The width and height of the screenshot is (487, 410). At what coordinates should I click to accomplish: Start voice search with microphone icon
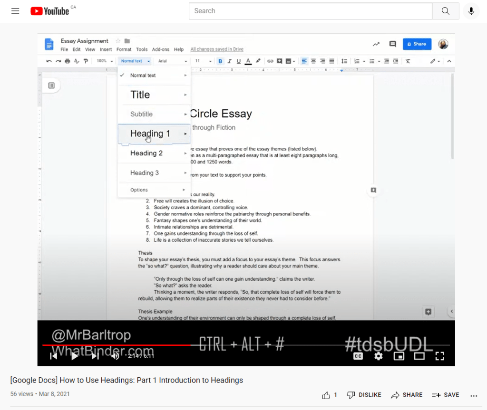[x=471, y=11]
